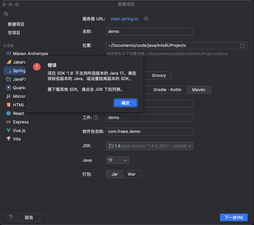
Task: Select HTML generator
Action: (19, 105)
